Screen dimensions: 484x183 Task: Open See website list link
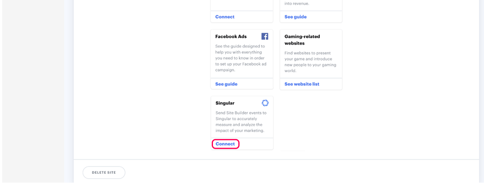[x=302, y=84]
